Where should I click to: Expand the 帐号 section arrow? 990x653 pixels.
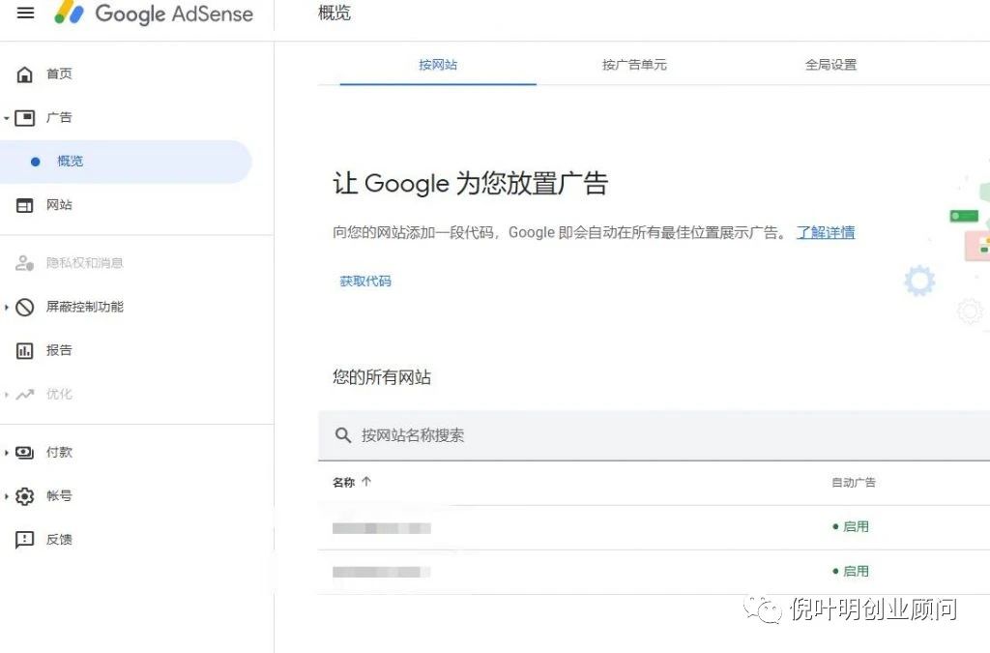coord(7,496)
